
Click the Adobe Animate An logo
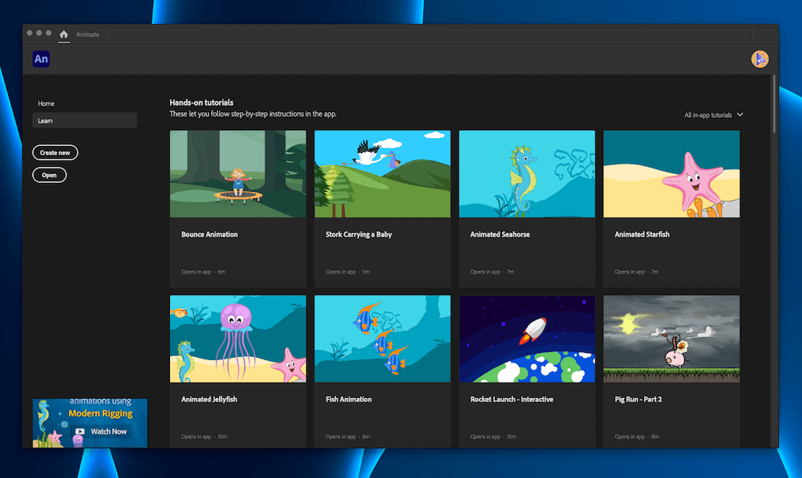click(x=41, y=59)
